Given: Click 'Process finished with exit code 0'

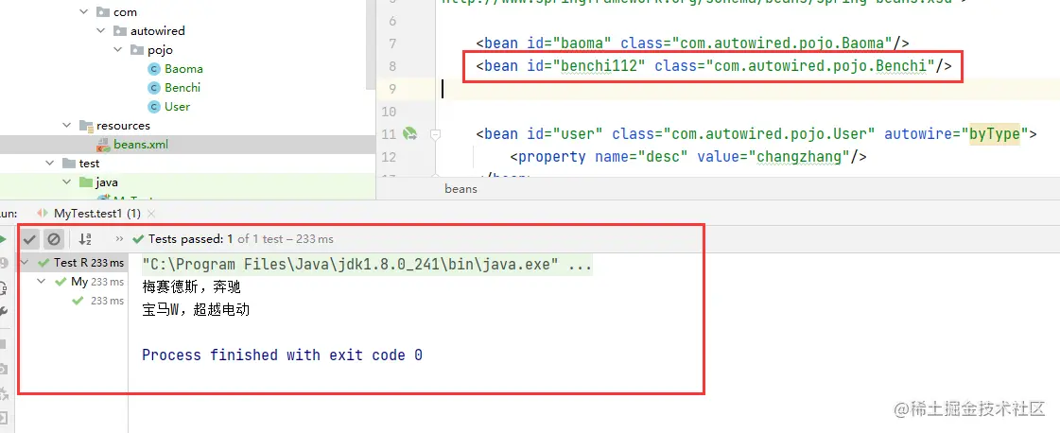Looking at the screenshot, I should tap(283, 355).
